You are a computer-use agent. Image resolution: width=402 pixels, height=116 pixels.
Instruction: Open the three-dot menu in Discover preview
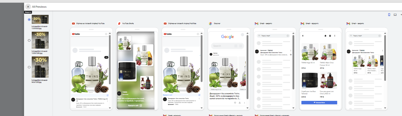244,103
